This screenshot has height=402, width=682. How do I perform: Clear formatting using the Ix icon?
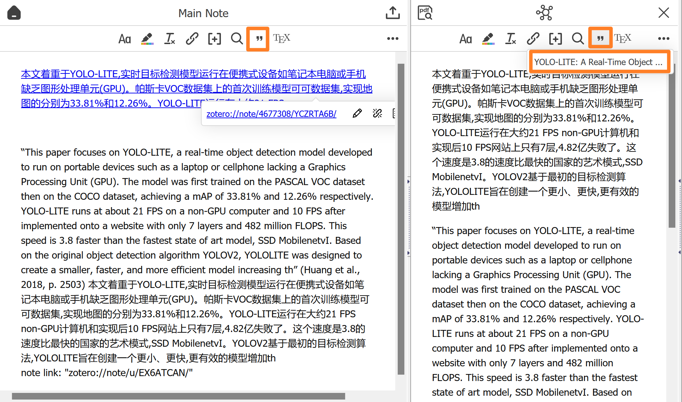pyautogui.click(x=169, y=39)
